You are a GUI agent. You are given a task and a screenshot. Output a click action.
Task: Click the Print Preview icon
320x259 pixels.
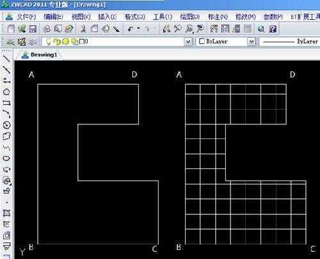click(58, 29)
